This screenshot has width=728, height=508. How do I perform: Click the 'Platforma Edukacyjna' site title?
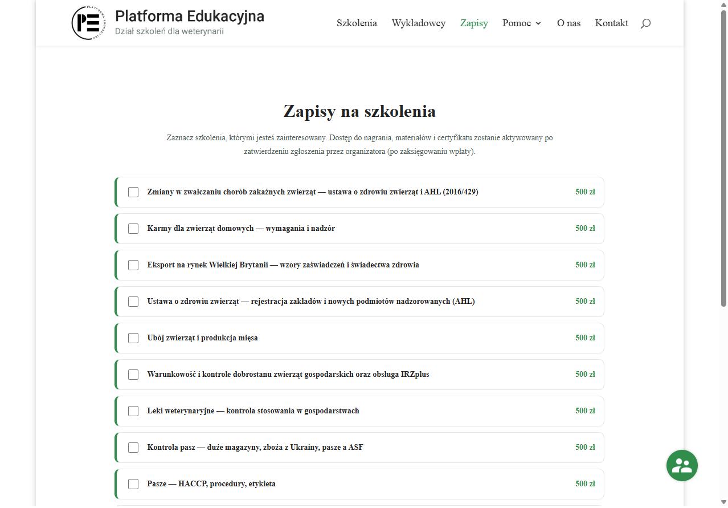(x=190, y=16)
